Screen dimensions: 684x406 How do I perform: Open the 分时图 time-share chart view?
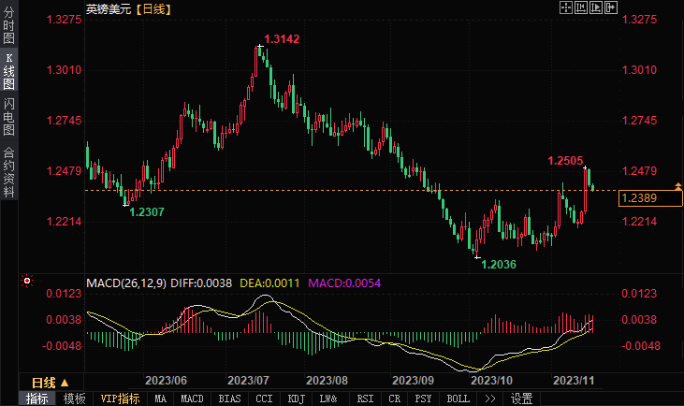click(x=8, y=30)
